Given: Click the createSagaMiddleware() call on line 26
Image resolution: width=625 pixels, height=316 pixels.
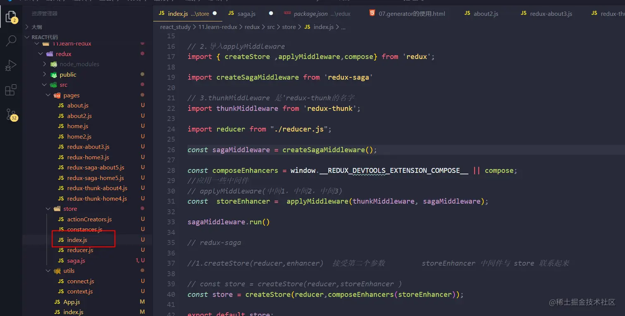Looking at the screenshot, I should pyautogui.click(x=329, y=150).
